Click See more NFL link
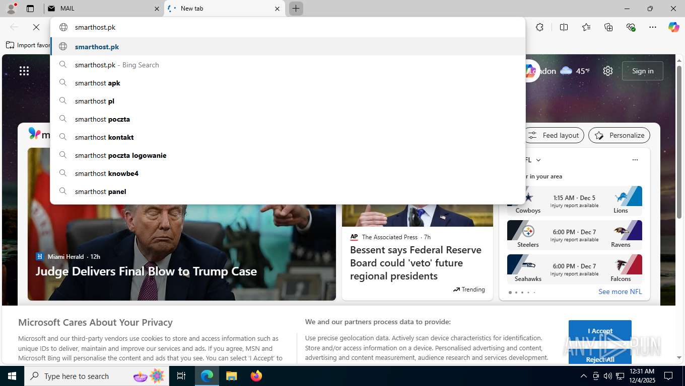 click(x=620, y=292)
